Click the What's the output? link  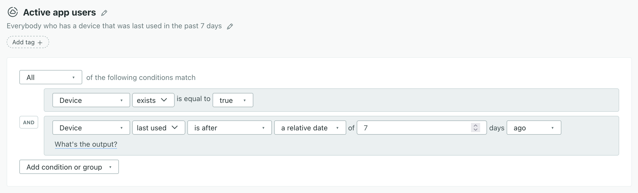pos(86,144)
